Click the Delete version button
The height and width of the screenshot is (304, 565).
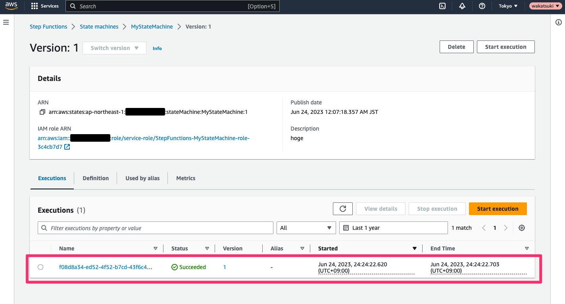click(456, 47)
